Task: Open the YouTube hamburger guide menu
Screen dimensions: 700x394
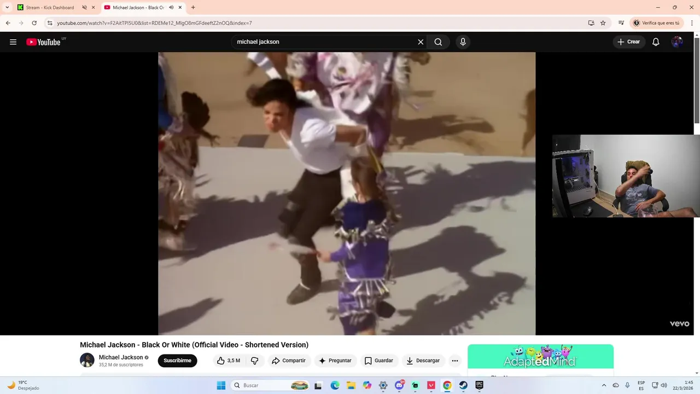Action: tap(13, 42)
